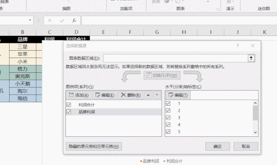
Task: Select column F header
Action: pyautogui.click(x=130, y=32)
